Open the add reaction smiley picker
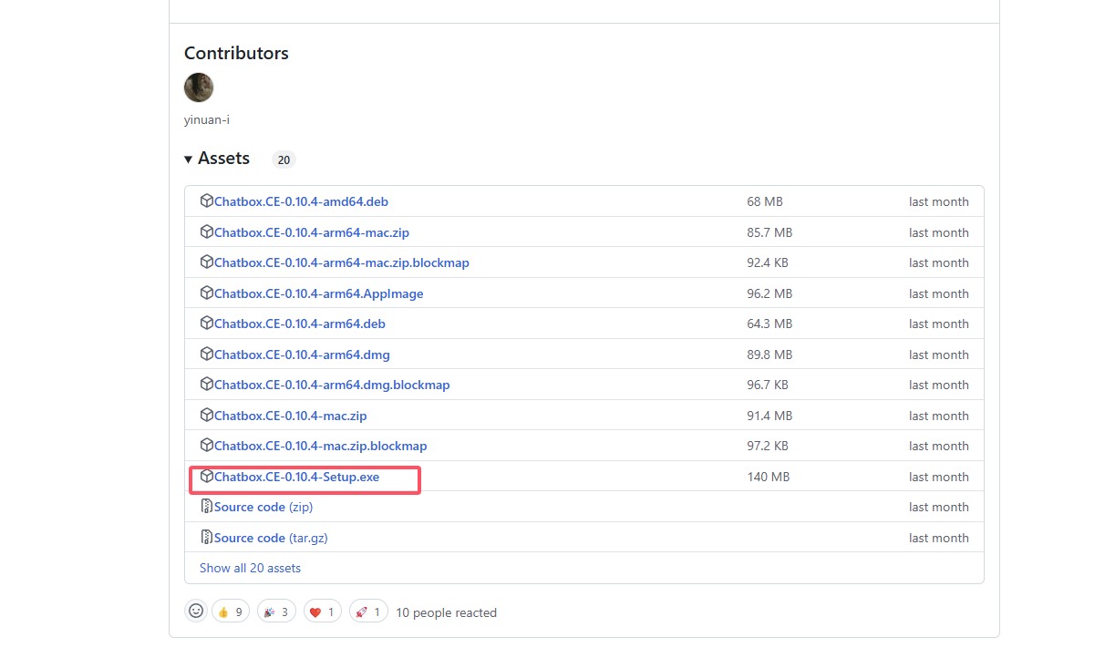 (x=196, y=612)
